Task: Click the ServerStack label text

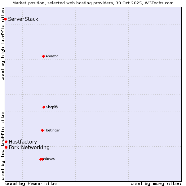Action: (23, 19)
